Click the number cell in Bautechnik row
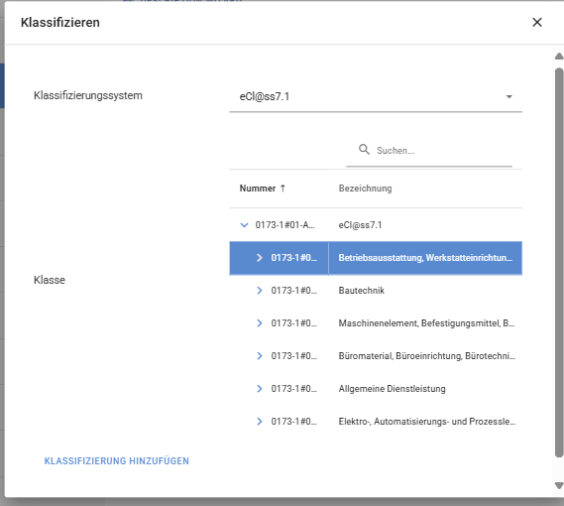The image size is (564, 506). point(293,291)
